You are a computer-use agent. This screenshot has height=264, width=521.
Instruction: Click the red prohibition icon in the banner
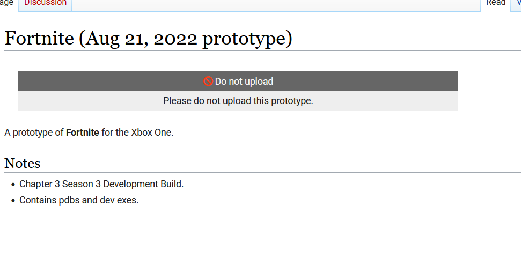point(208,82)
